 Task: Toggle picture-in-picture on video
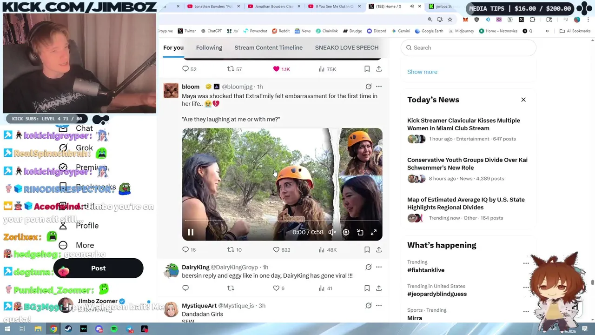[360, 232]
